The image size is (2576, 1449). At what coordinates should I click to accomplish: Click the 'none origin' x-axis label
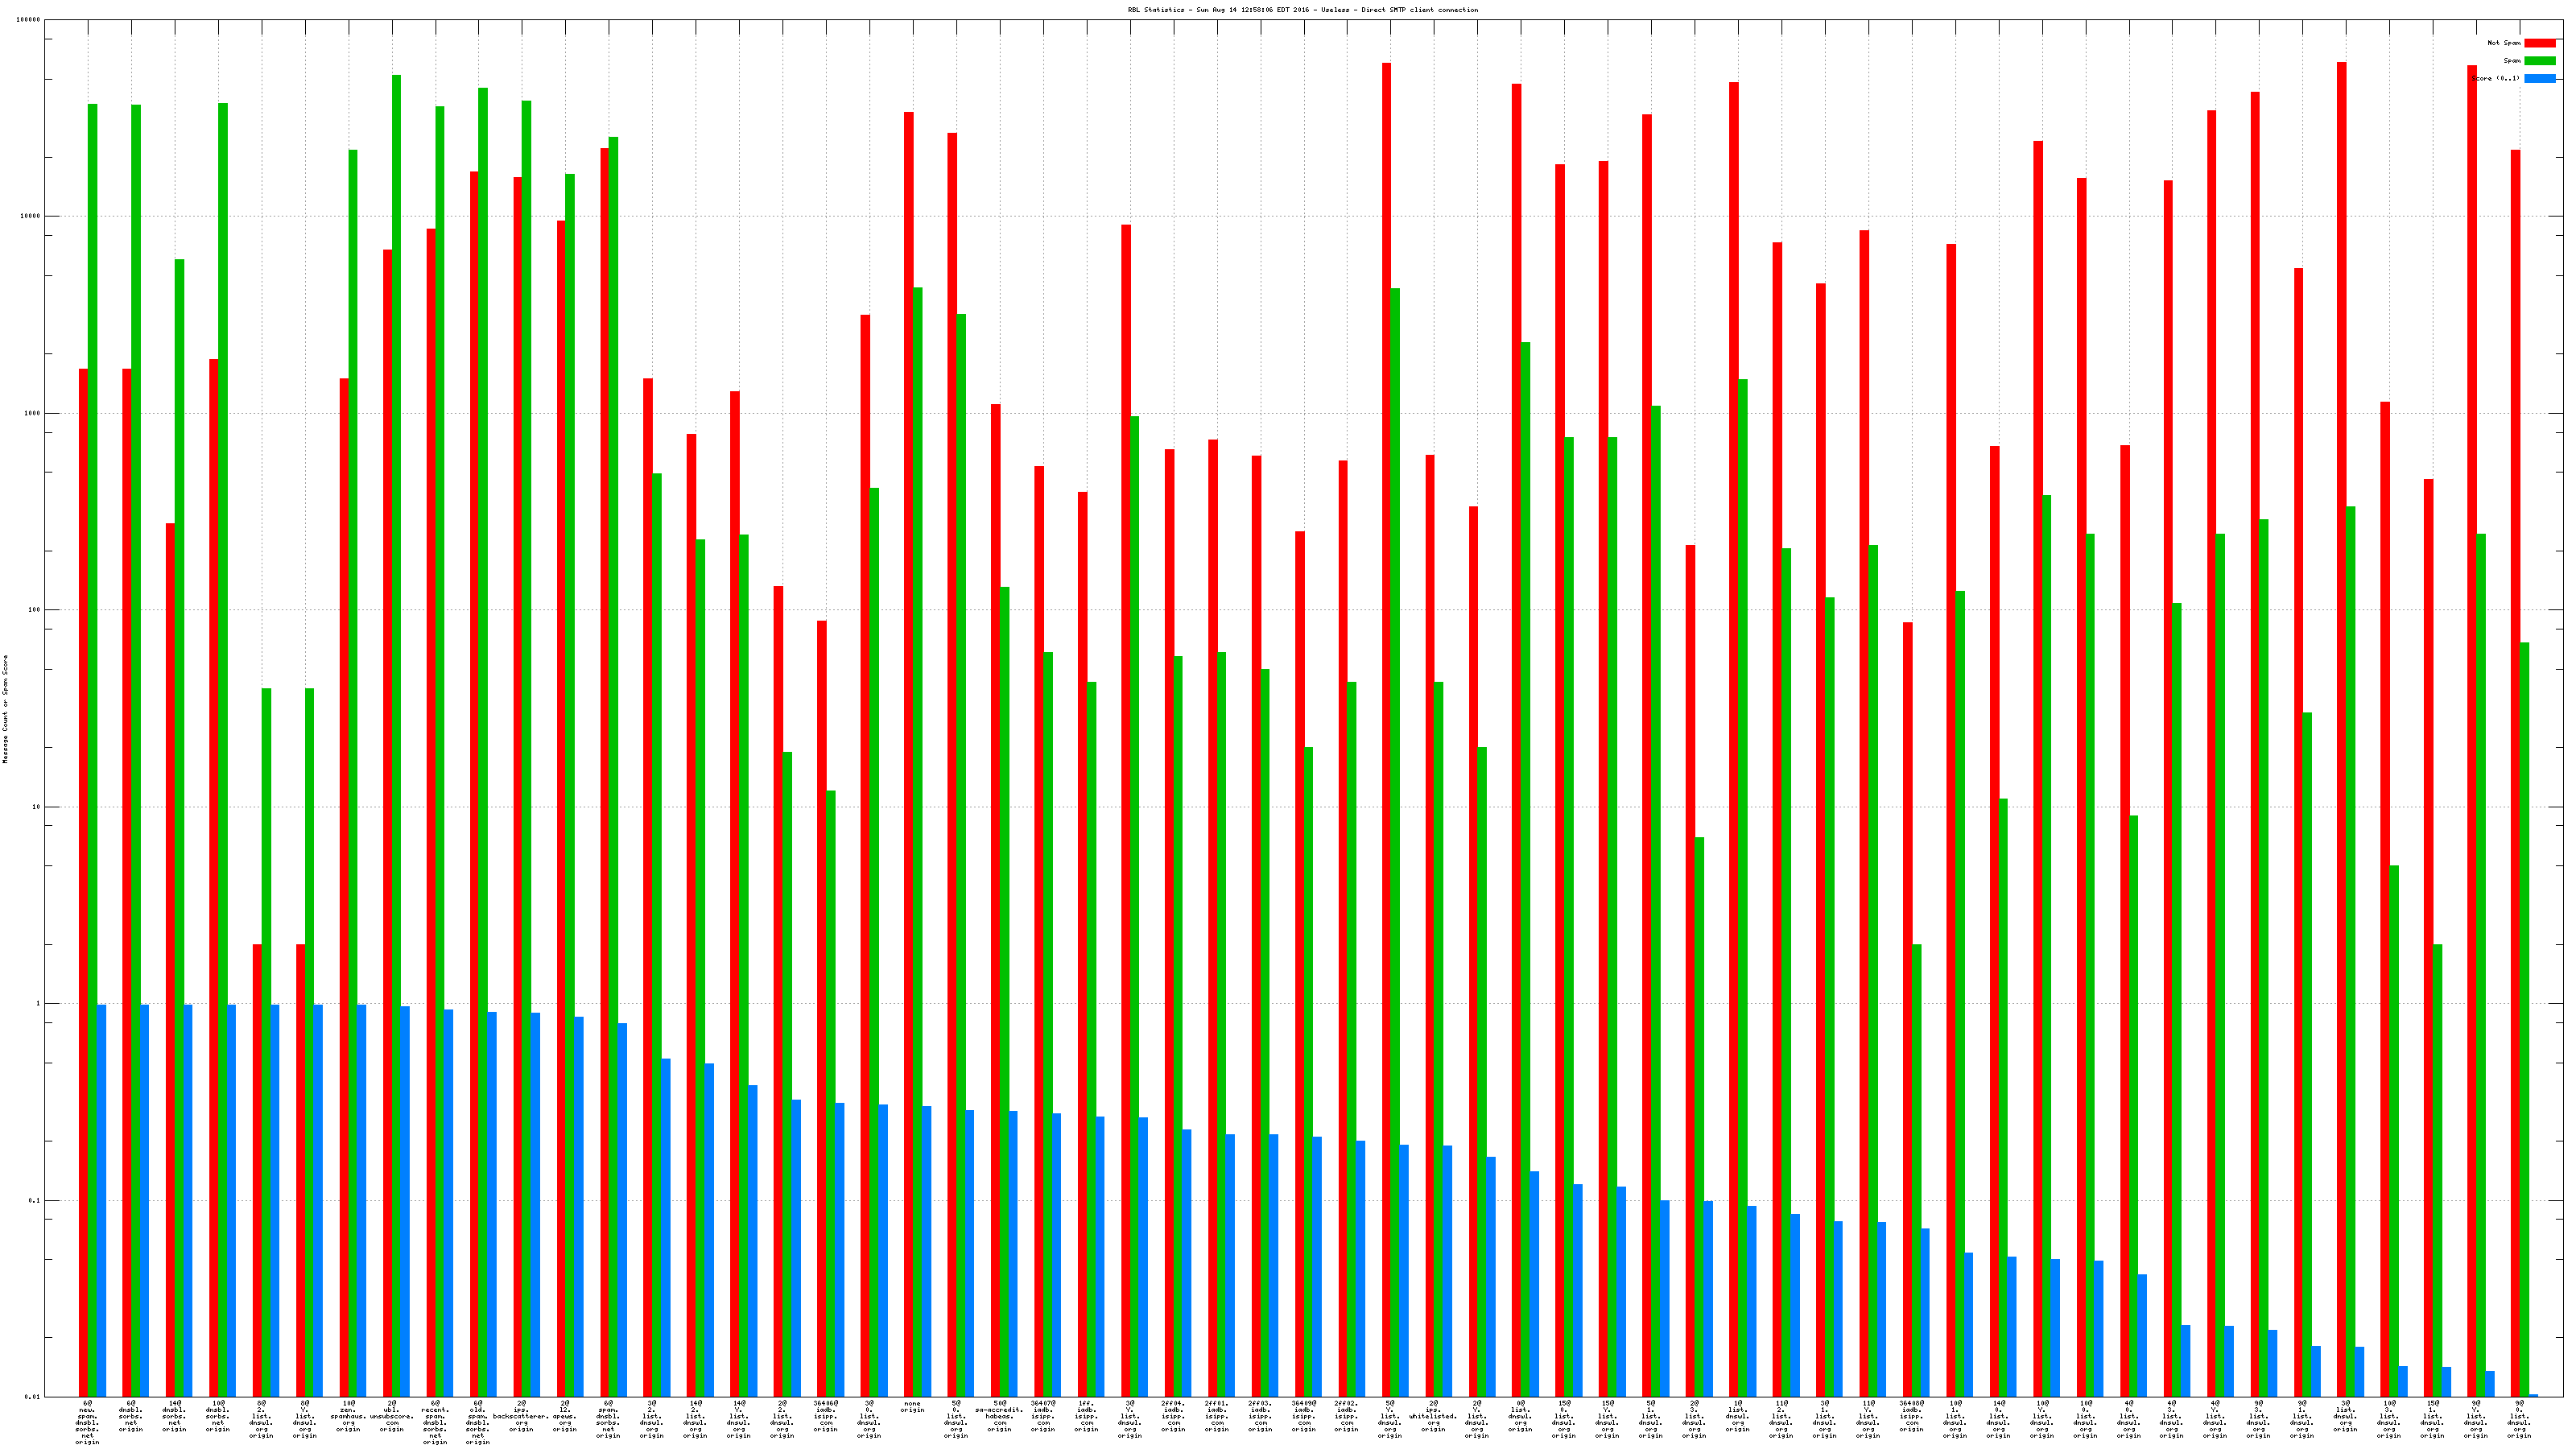[912, 1407]
